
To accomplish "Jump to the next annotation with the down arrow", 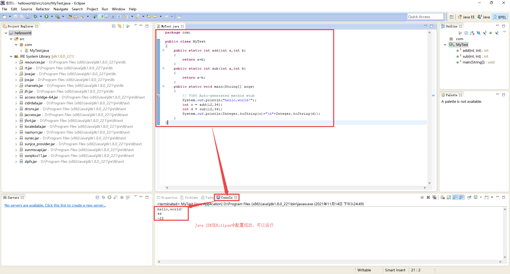I will pos(127,16).
